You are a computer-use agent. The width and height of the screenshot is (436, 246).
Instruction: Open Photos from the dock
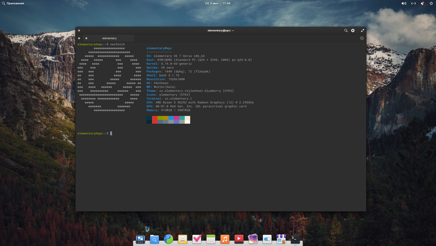(x=253, y=239)
